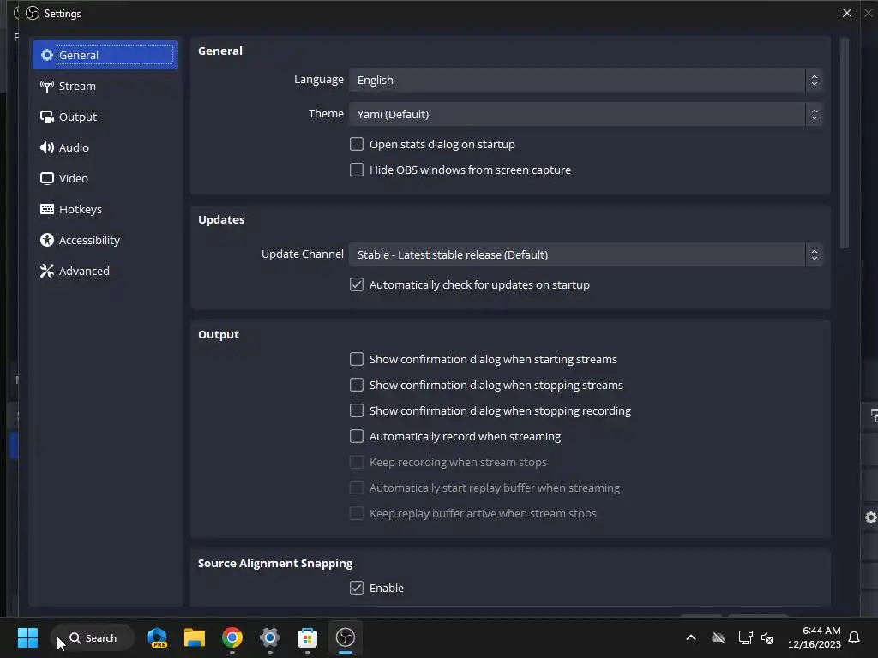Viewport: 878px width, 658px height.
Task: Open the Audio settings category
Action: (x=105, y=147)
